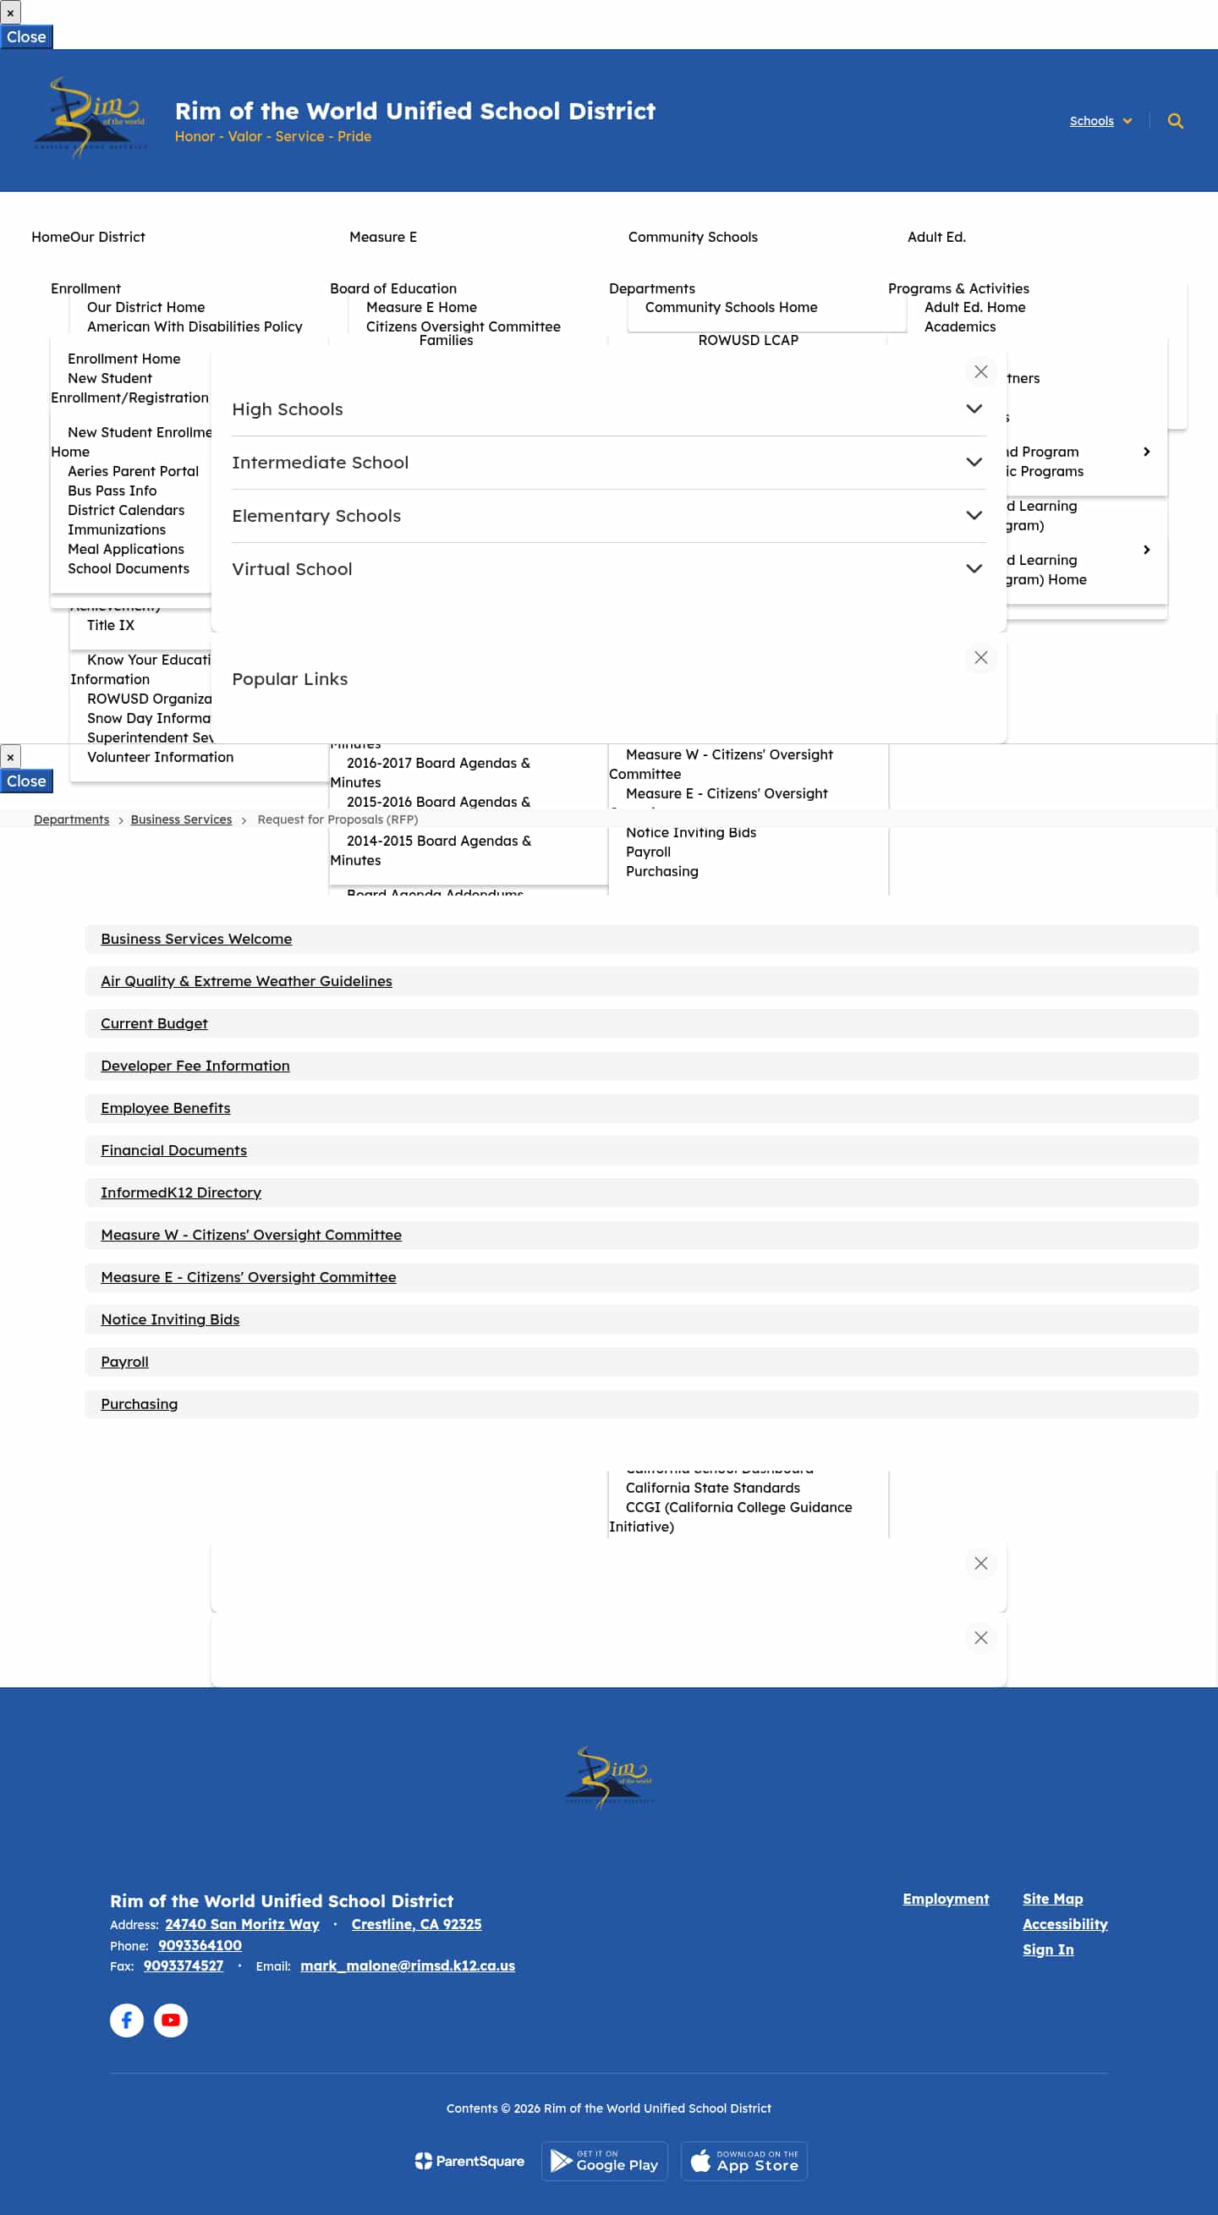Open Aeries Parent Portal menu item

tap(134, 472)
